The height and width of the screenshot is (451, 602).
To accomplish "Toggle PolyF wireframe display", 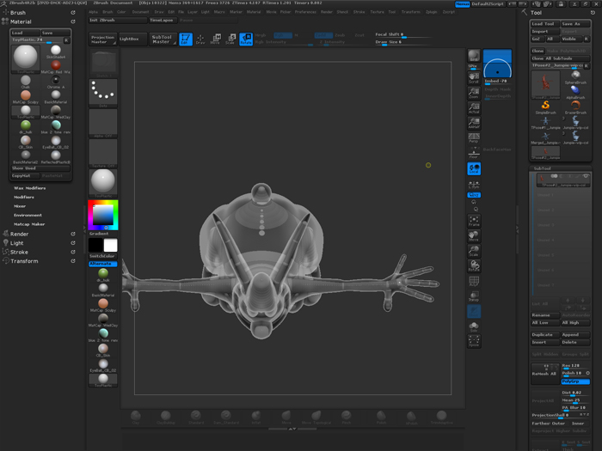I will point(474,281).
